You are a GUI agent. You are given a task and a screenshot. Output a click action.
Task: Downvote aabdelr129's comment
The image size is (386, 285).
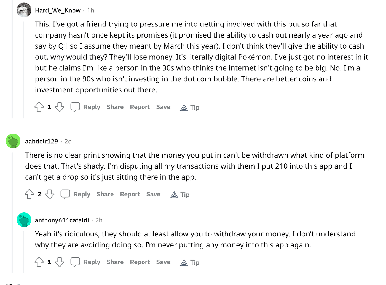(50, 194)
